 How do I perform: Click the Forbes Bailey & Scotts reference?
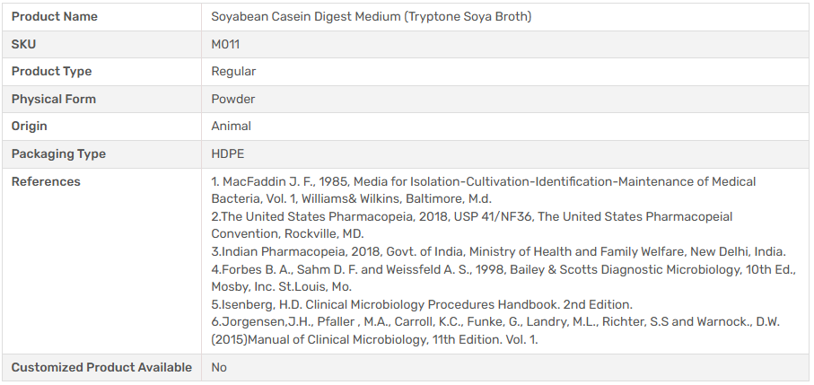pos(503,277)
